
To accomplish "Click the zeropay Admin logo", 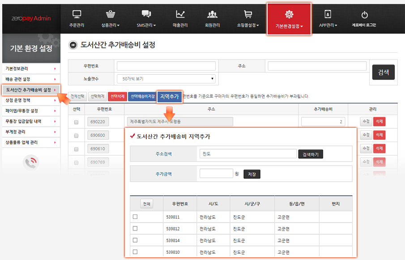I will coord(31,18).
